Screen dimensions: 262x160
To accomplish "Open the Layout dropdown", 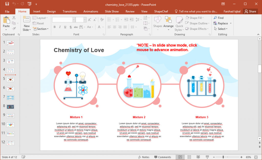I will 40,18.
